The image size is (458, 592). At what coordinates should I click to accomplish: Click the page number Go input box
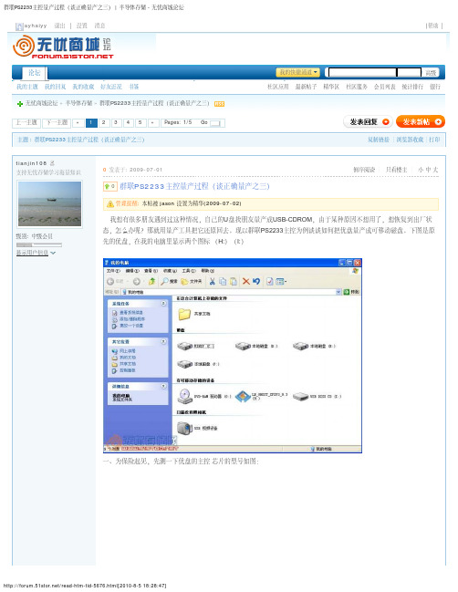(x=215, y=123)
